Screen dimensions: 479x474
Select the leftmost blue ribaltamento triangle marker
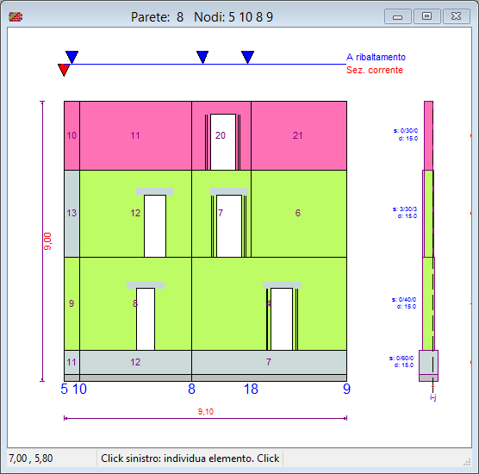point(72,57)
